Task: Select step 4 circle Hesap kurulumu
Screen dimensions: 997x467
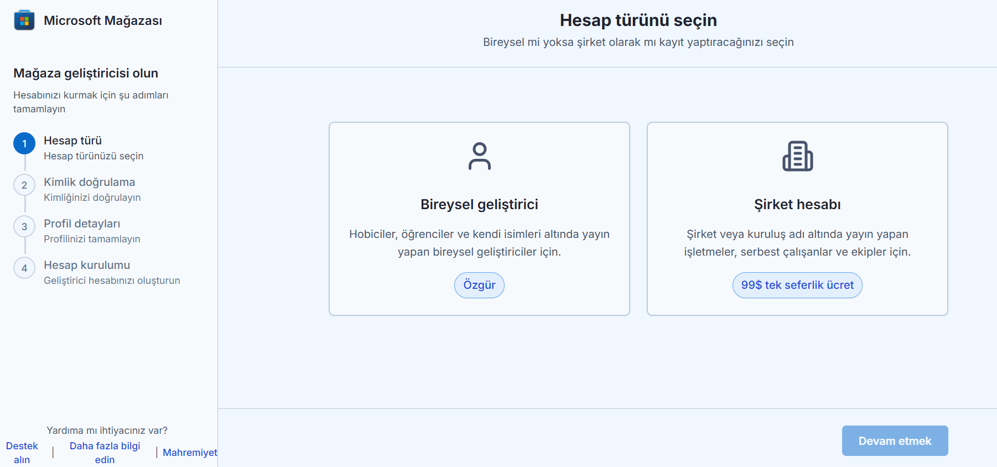Action: tap(24, 268)
